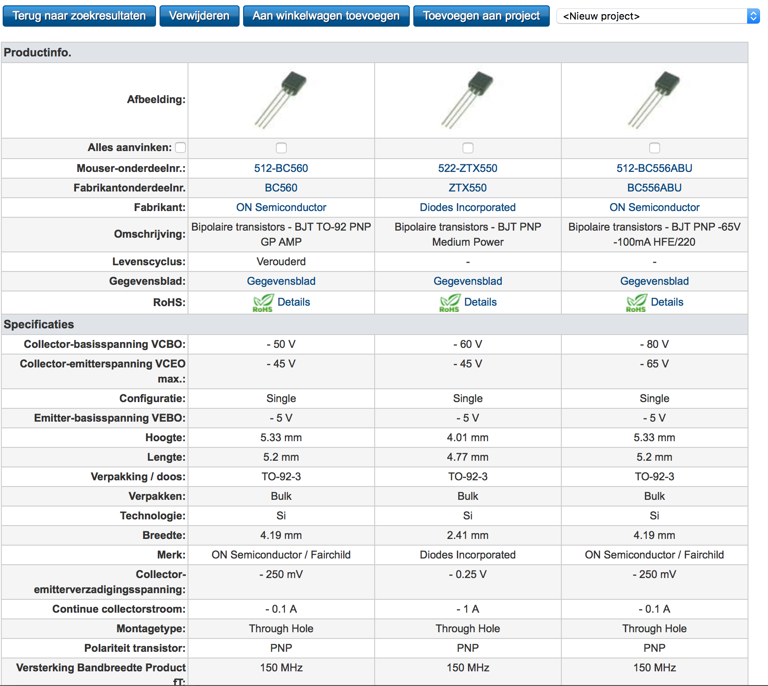Open the '<Nieuw project>' dropdown
The height and width of the screenshot is (686, 768).
[658, 16]
